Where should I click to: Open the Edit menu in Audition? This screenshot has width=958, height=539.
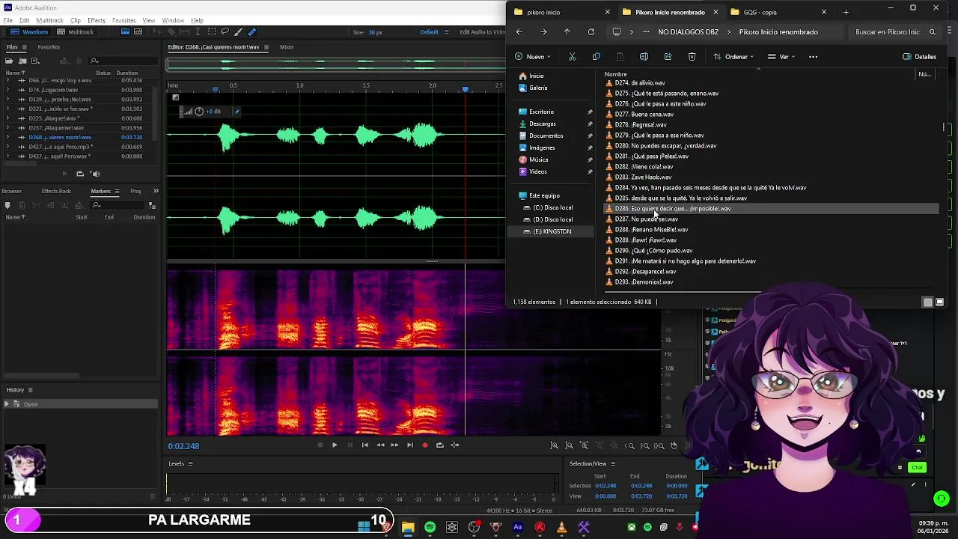25,20
